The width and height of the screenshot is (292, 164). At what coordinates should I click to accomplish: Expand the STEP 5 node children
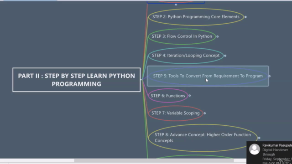pyautogui.click(x=270, y=76)
